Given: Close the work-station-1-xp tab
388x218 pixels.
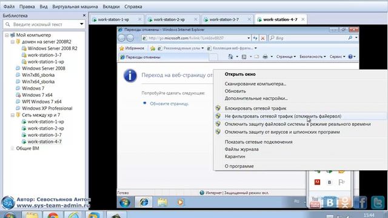Looking at the screenshot, I should [140, 19].
